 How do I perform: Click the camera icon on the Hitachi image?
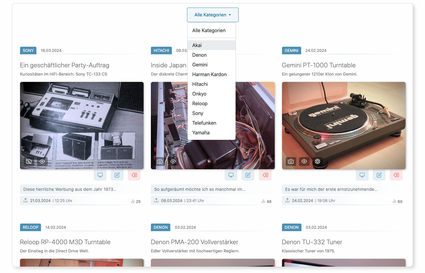[x=160, y=161]
